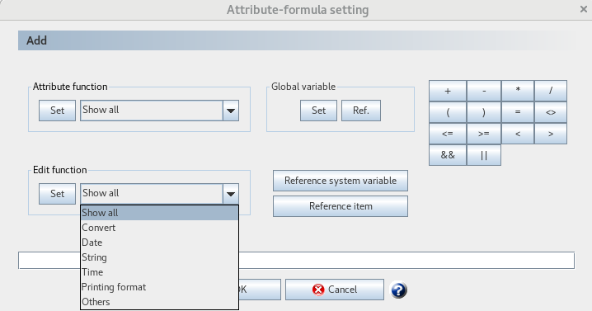
Task: Click the Cancel button
Action: 335,290
